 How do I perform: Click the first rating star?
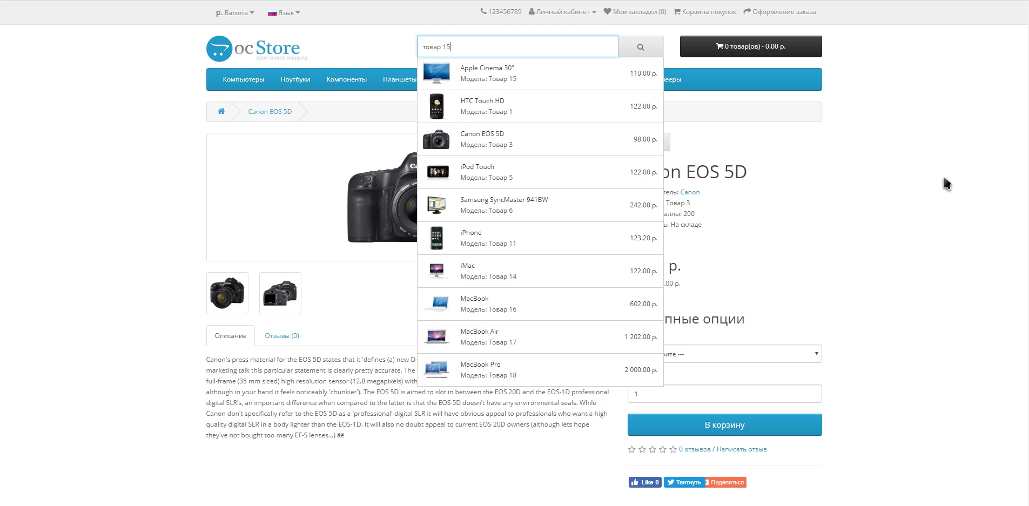pyautogui.click(x=631, y=449)
